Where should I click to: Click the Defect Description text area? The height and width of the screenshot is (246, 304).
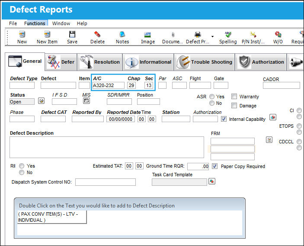(x=107, y=147)
